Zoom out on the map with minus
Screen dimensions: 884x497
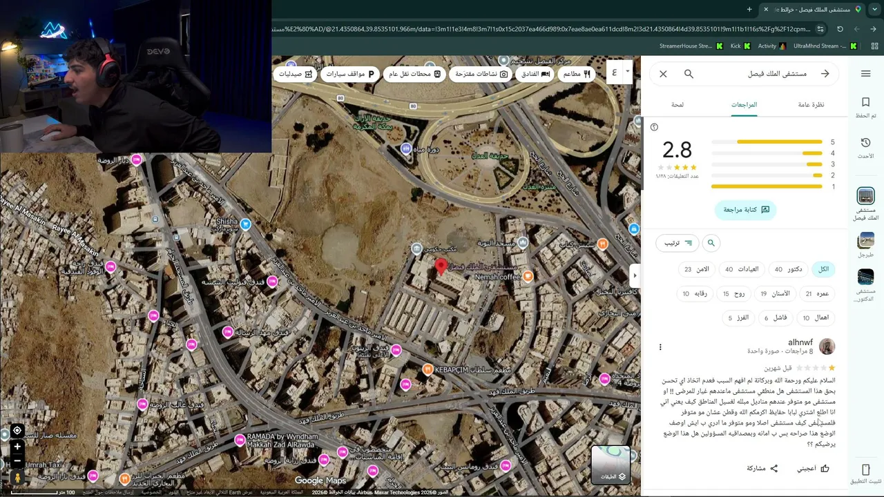(x=17, y=461)
